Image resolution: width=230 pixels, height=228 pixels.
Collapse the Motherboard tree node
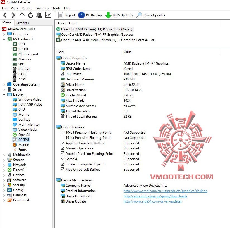click(x=4, y=39)
